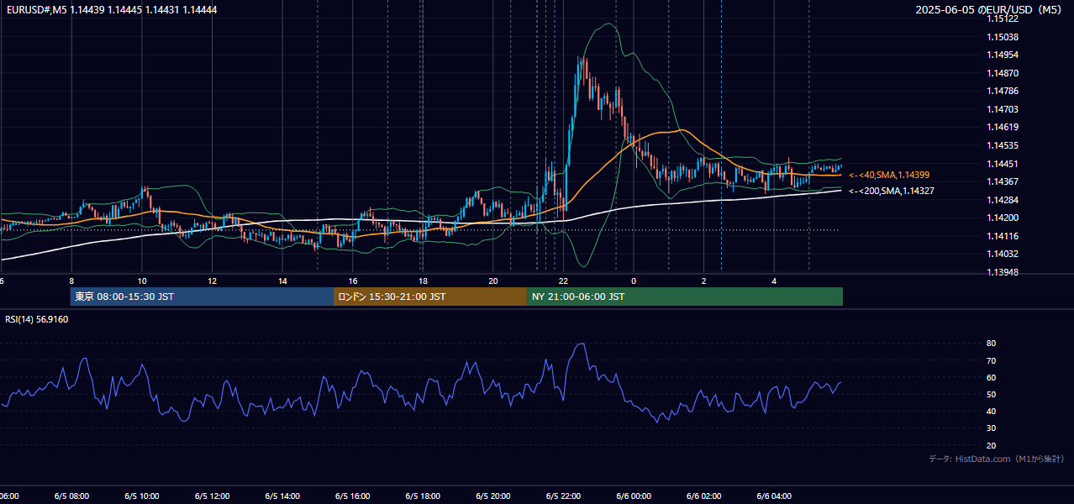Select the NY 21:00-06:00 JST session bar
This screenshot has width=1074, height=504.
click(685, 297)
